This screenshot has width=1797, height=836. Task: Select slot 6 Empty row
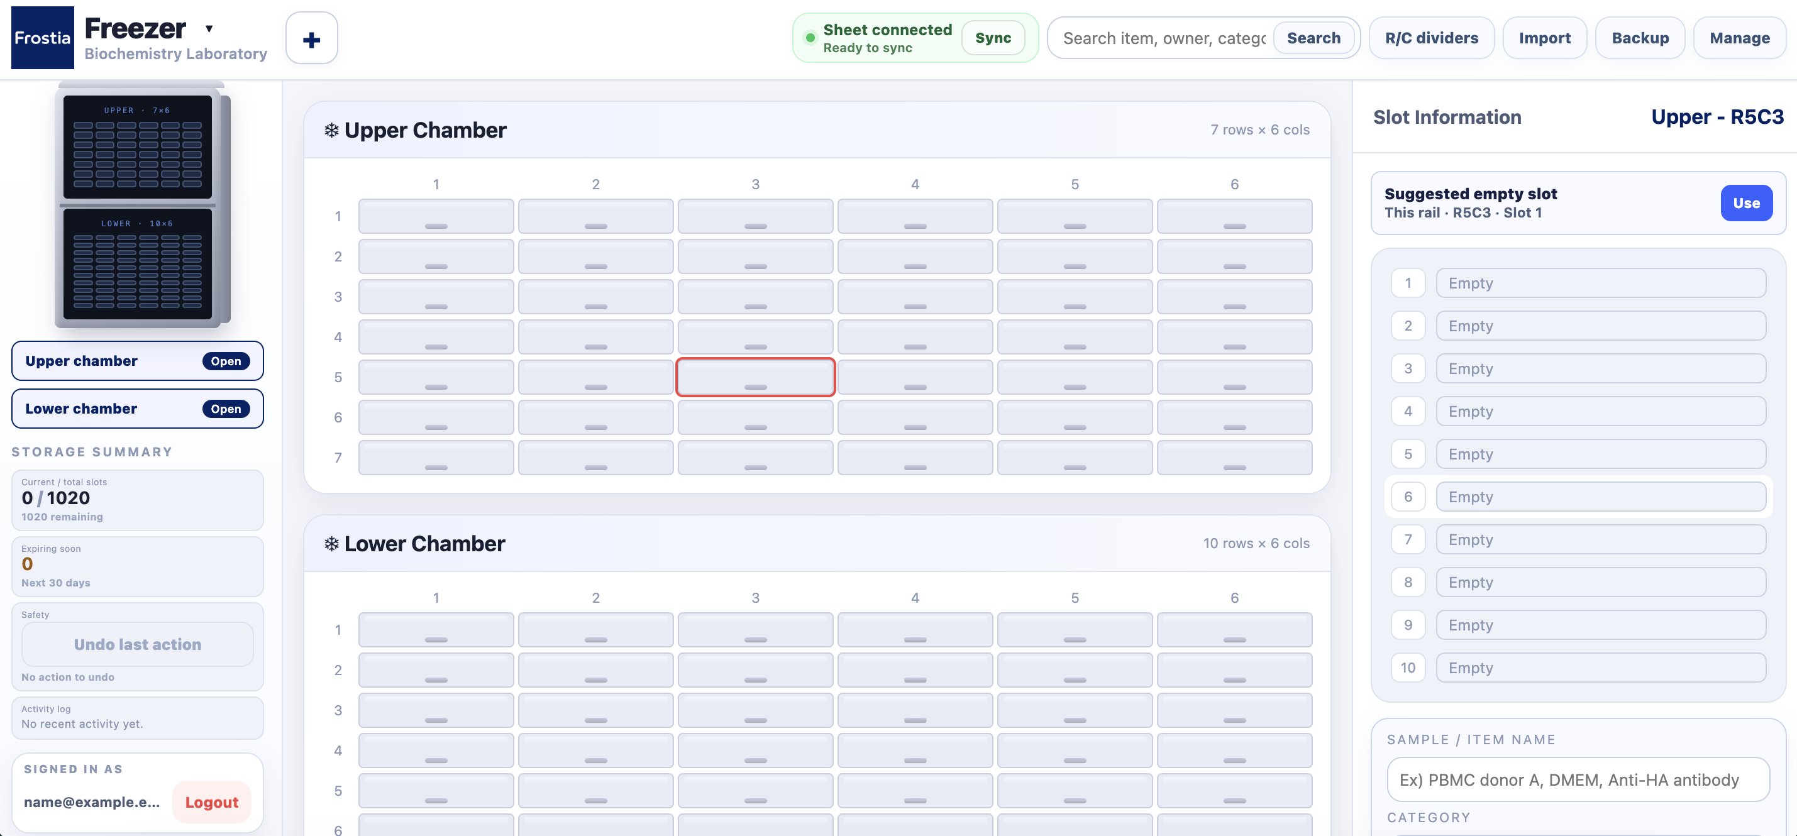pyautogui.click(x=1578, y=497)
